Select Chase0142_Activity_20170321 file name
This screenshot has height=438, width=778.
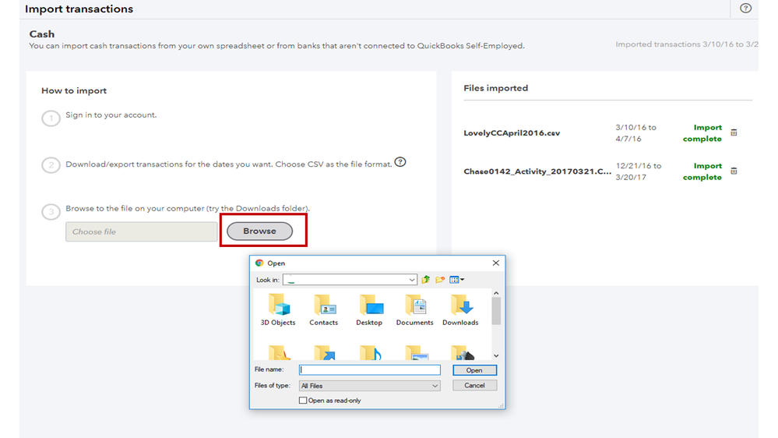tap(537, 171)
